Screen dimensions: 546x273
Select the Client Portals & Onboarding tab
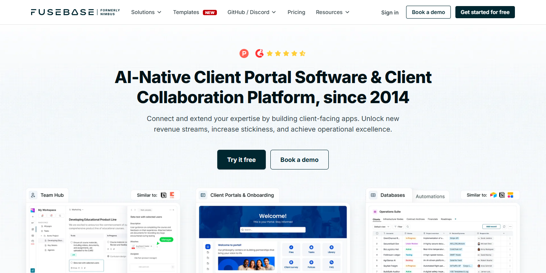coord(237,195)
